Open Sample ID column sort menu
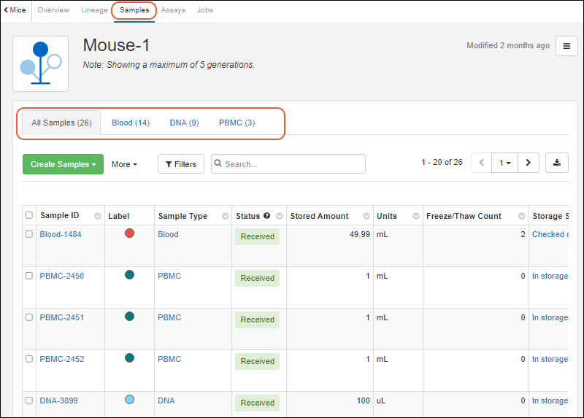Viewport: 584px width, 418px height. click(x=98, y=217)
